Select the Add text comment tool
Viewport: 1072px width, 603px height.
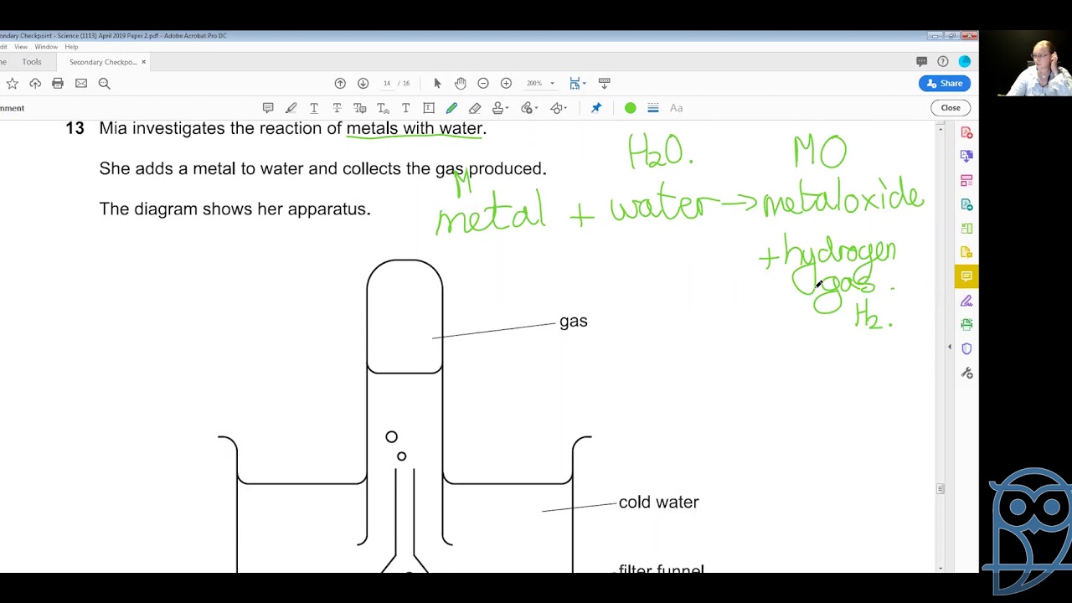tap(405, 108)
